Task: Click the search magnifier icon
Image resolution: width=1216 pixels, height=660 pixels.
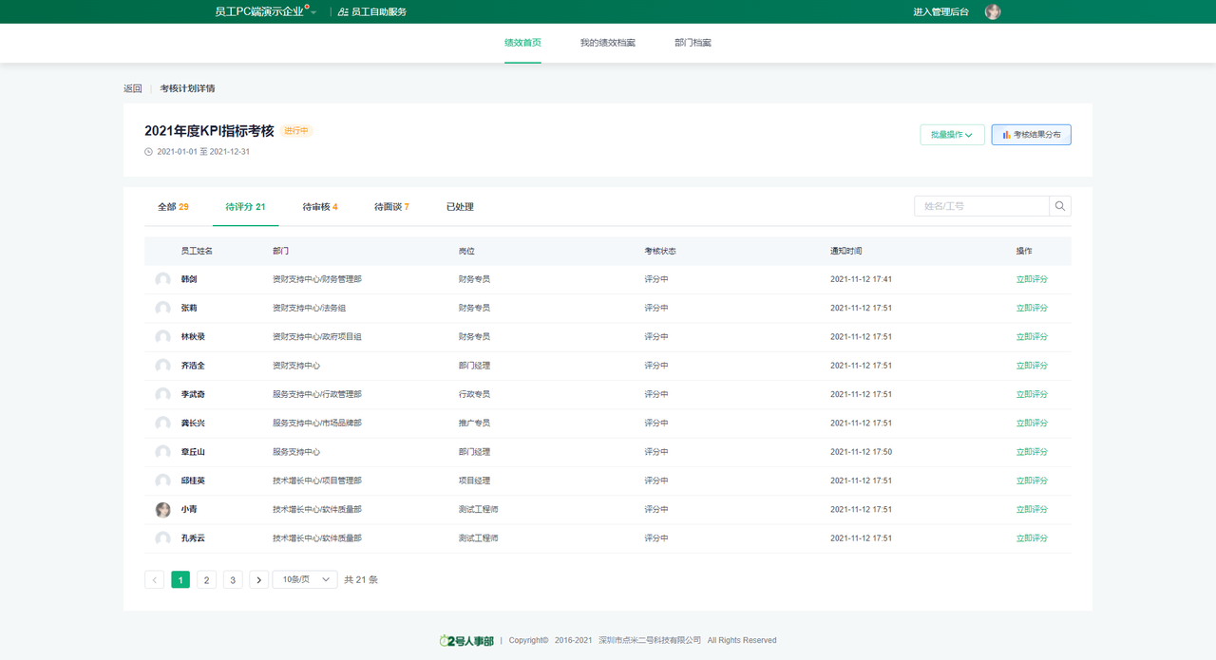Action: click(x=1060, y=206)
